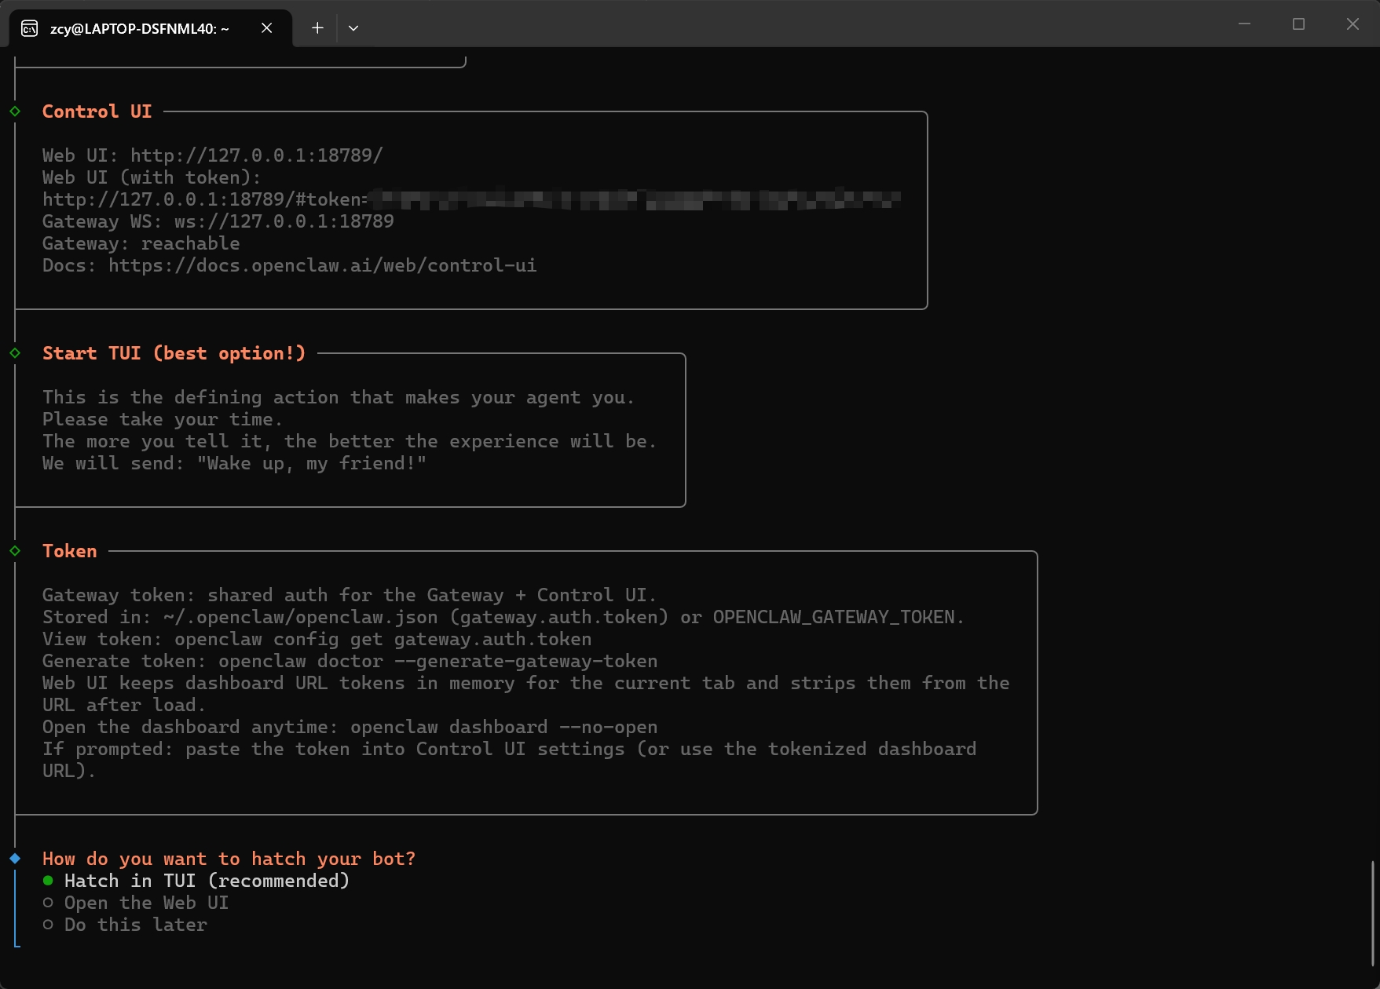Click the tokenized Web UI URL
The width and height of the screenshot is (1380, 989).
471,199
